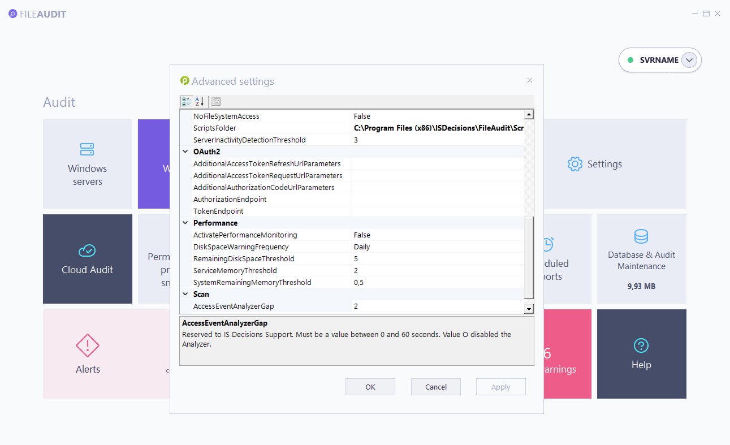Close the Advanced settings dialog
The height and width of the screenshot is (445, 730).
(530, 81)
